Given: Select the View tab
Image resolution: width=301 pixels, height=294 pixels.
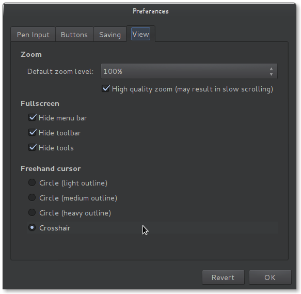Looking at the screenshot, I should pyautogui.click(x=140, y=34).
